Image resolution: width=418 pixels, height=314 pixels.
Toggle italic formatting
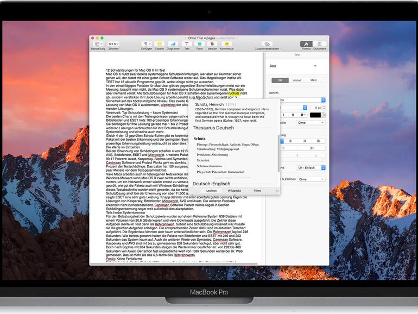coord(283,115)
